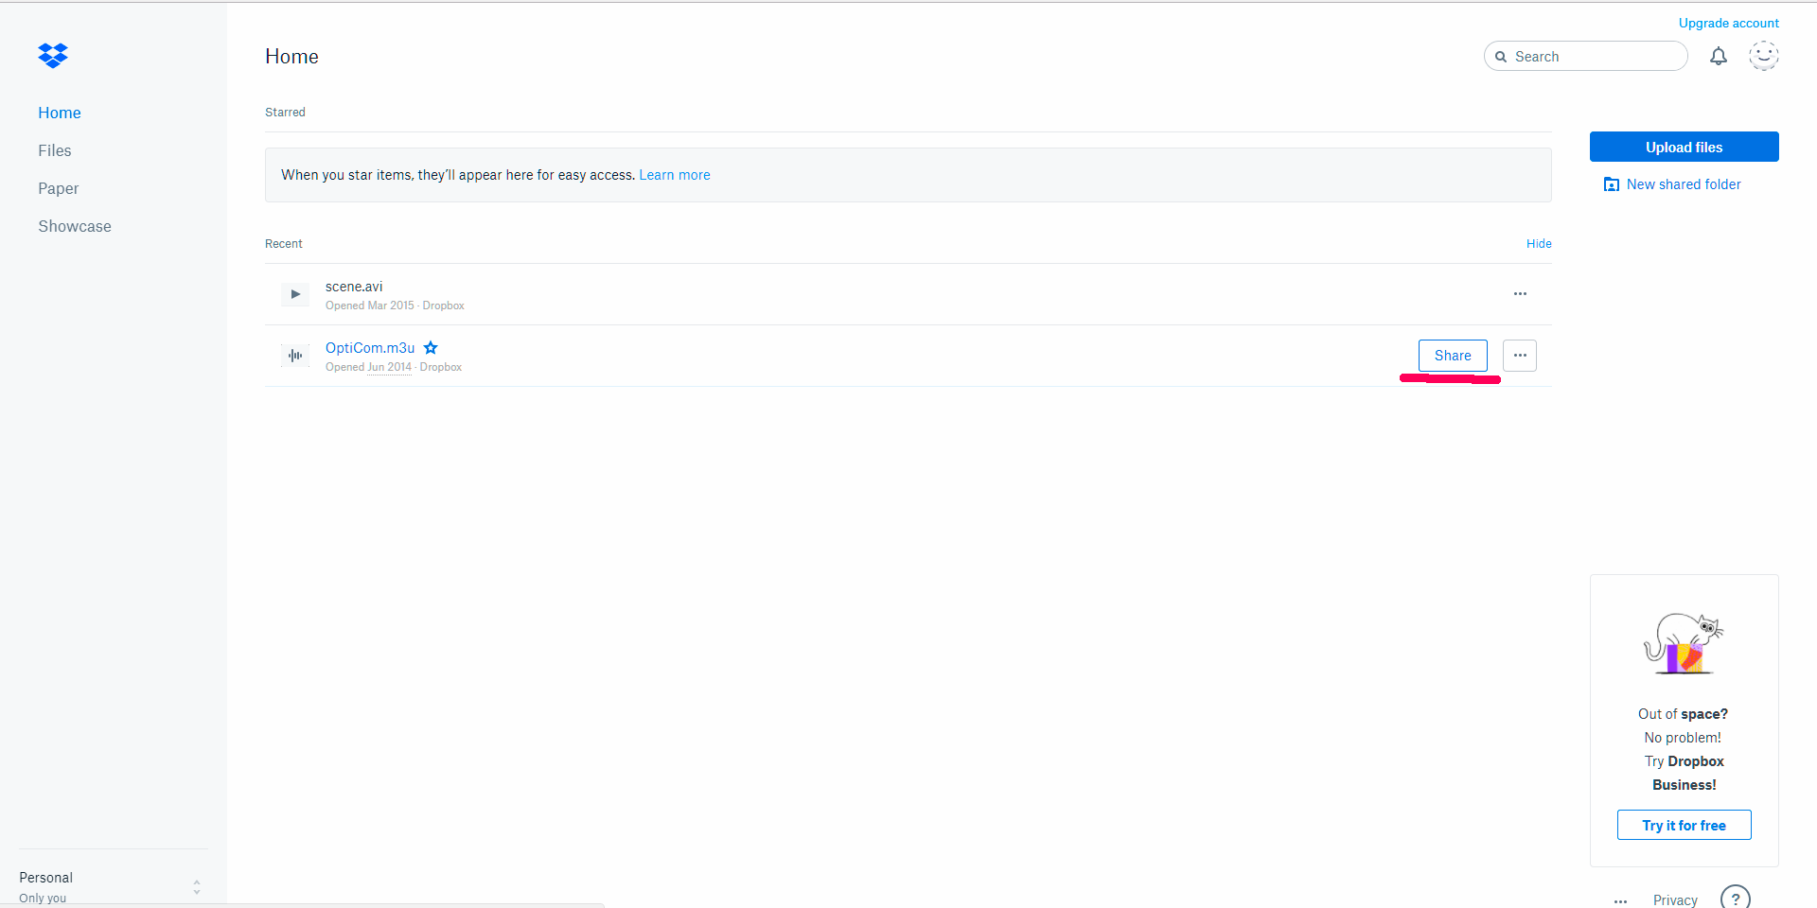Screen dimensions: 1817x908
Task: Open the account avatar menu
Action: tap(1763, 56)
